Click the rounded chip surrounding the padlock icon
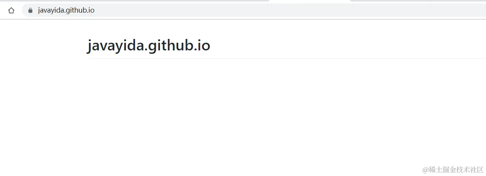486x176 pixels. [30, 10]
